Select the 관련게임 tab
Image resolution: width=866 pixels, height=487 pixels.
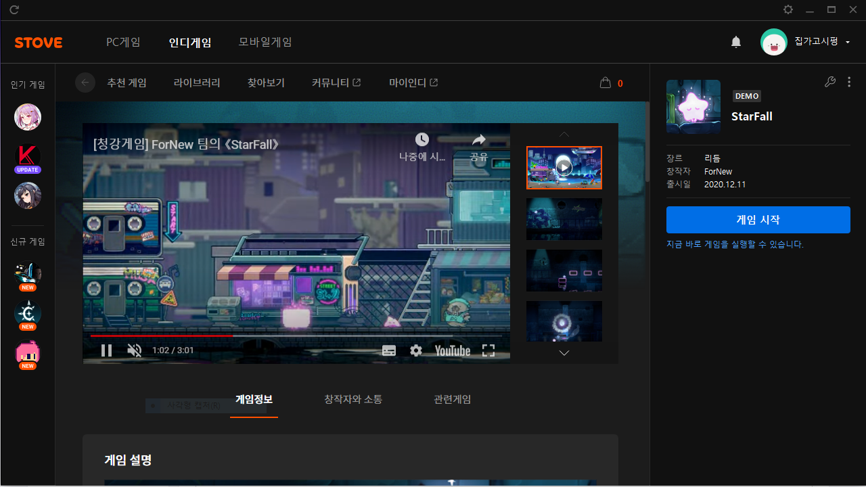[453, 399]
